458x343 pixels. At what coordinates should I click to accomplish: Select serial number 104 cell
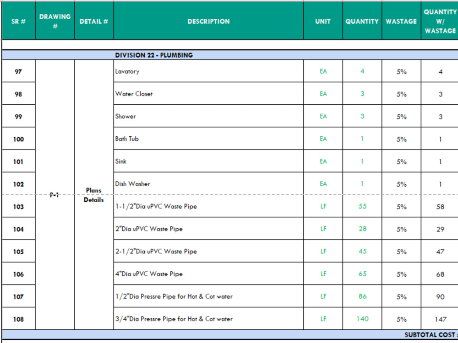click(x=18, y=229)
